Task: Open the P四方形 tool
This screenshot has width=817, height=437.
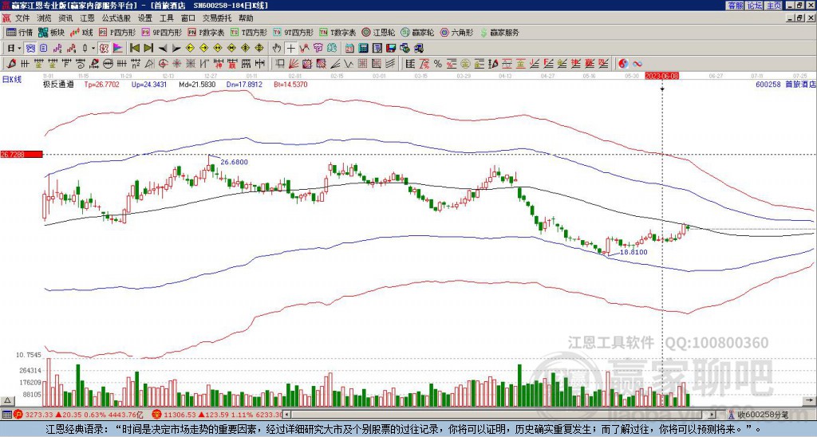Action: (x=117, y=32)
